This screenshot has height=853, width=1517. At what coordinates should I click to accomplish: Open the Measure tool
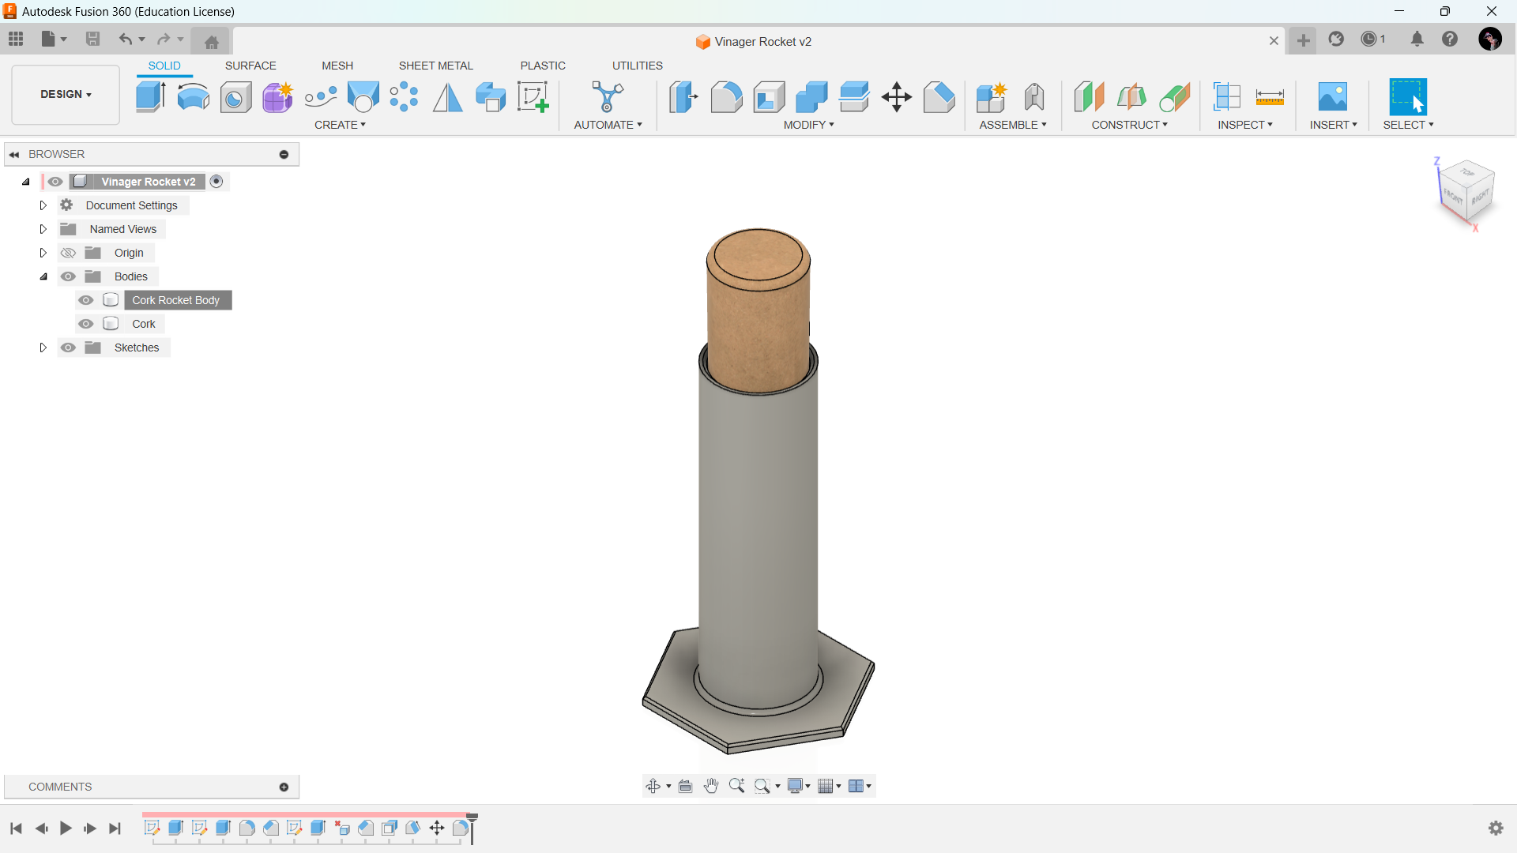click(1270, 96)
